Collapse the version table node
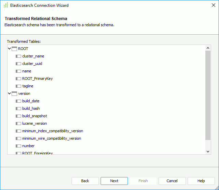219x190 pixels. (9, 93)
